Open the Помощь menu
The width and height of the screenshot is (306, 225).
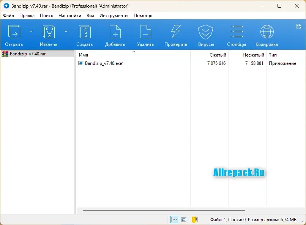[x=143, y=16]
